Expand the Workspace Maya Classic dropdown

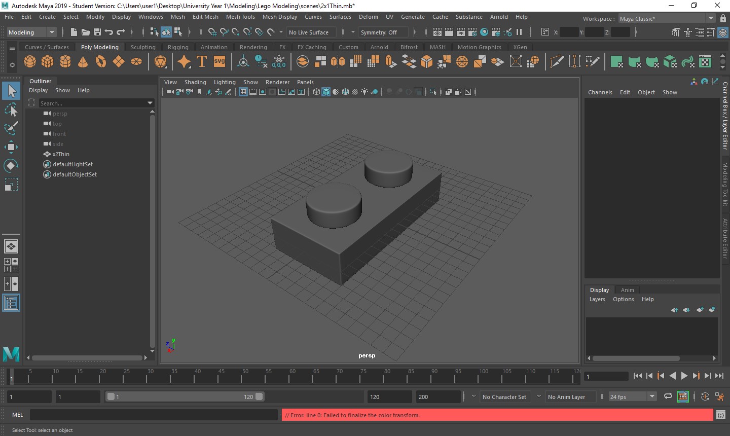point(710,19)
